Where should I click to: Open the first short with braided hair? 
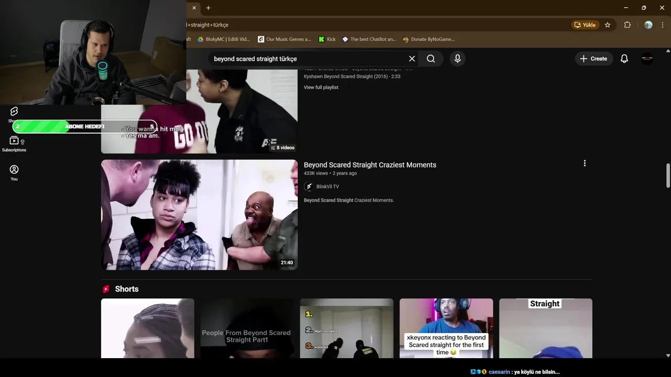(147, 328)
